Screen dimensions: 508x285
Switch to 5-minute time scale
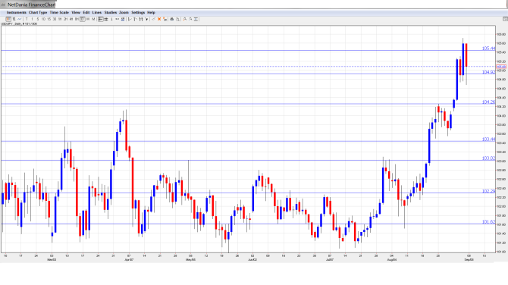[38, 19]
